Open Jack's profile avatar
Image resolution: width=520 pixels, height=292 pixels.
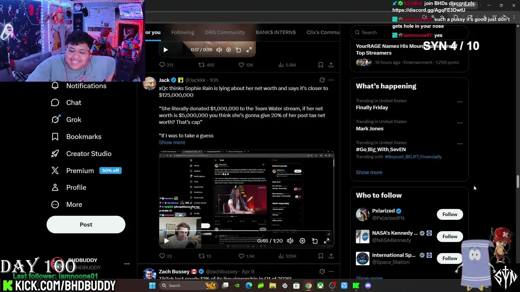click(x=149, y=83)
